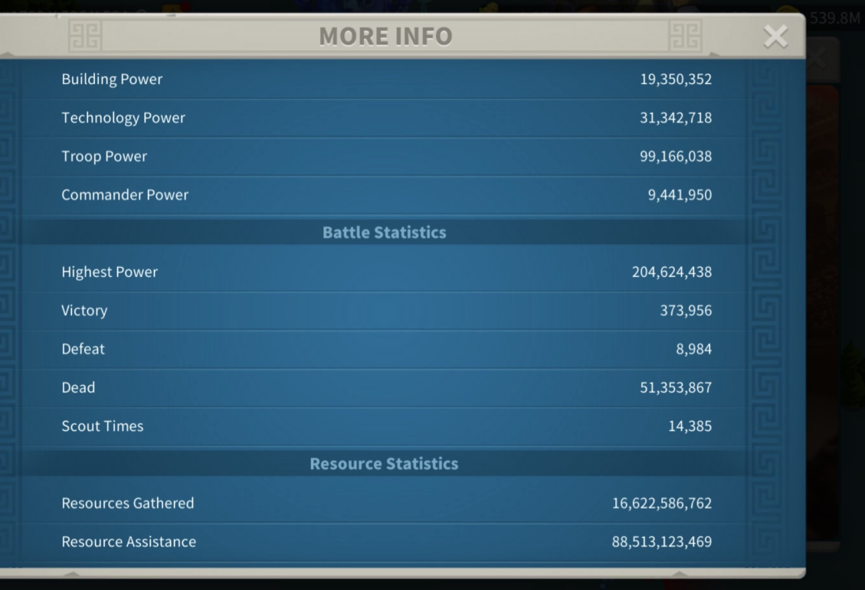Click the left ornamental emblem in title bar
865x590 pixels.
(x=85, y=37)
